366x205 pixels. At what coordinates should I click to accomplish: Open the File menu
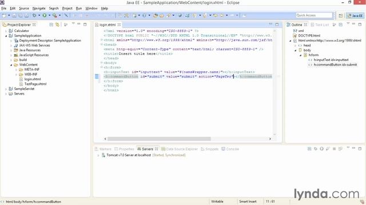pos(4,9)
